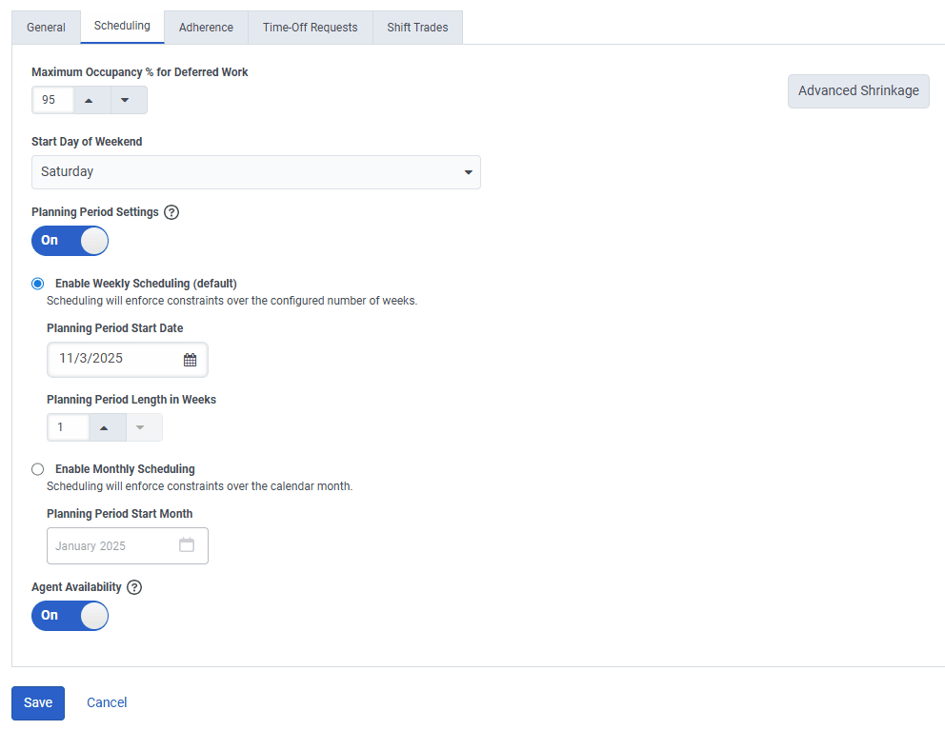Select the Enable Monthly Scheduling option
This screenshot has width=945, height=730.
[37, 469]
